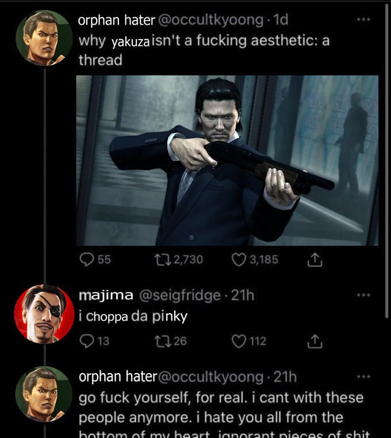Image resolution: width=391 pixels, height=438 pixels.
Task: Open more options on the first tweet
Action: [x=361, y=20]
